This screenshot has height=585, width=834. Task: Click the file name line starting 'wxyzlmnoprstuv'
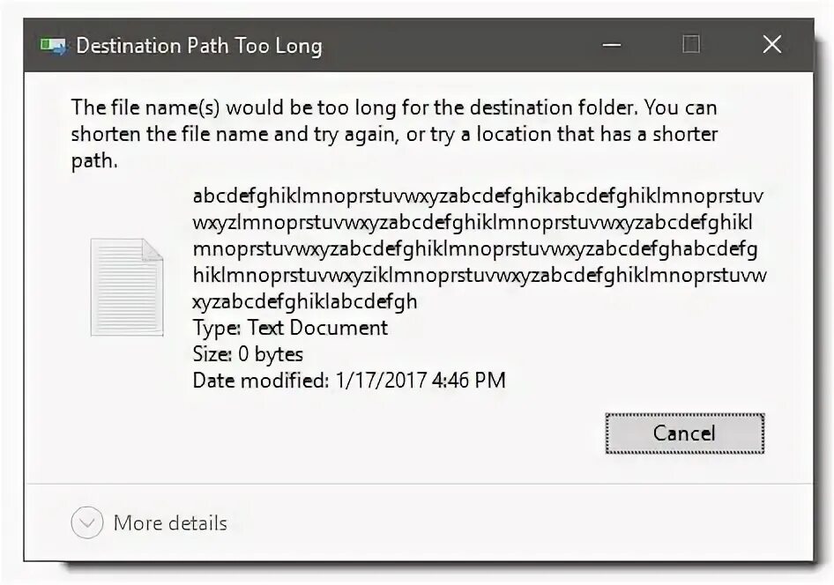[x=473, y=222]
